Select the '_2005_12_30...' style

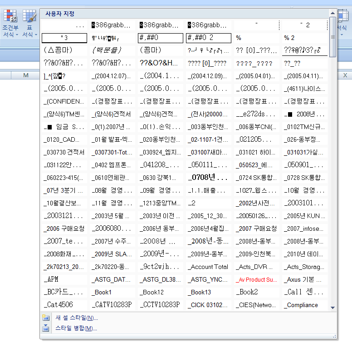coord(209,216)
